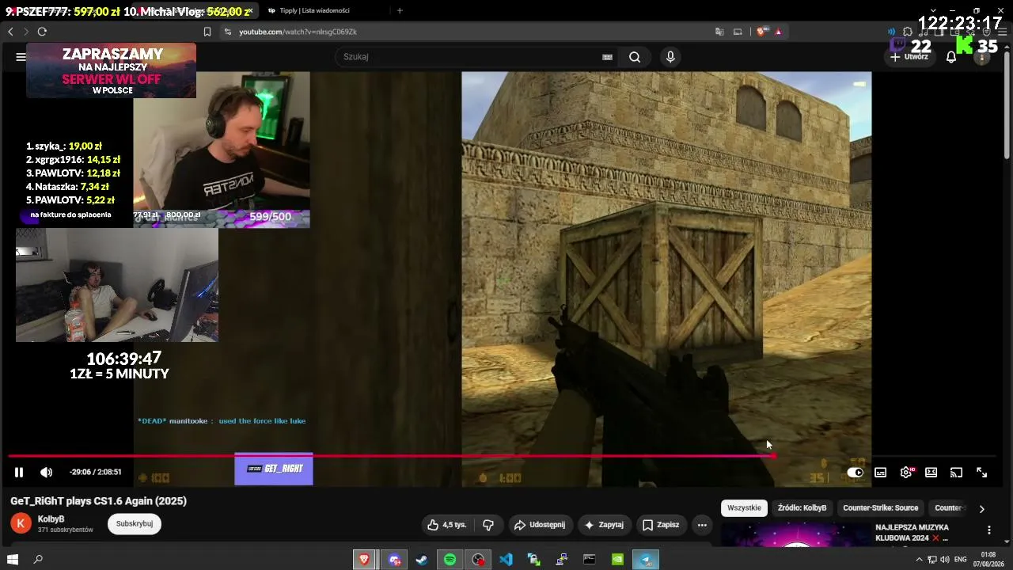1013x570 pixels.
Task: Open the KolbyB channel name link
Action: [x=51, y=519]
